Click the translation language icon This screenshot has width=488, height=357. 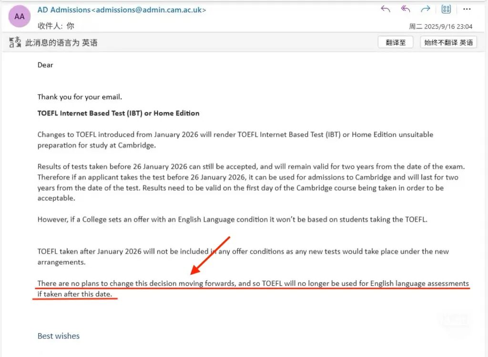coord(15,42)
